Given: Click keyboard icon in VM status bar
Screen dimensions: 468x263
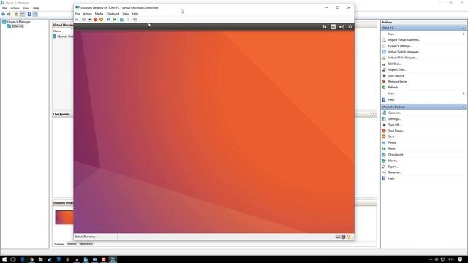Looking at the screenshot, I should coord(338,237).
